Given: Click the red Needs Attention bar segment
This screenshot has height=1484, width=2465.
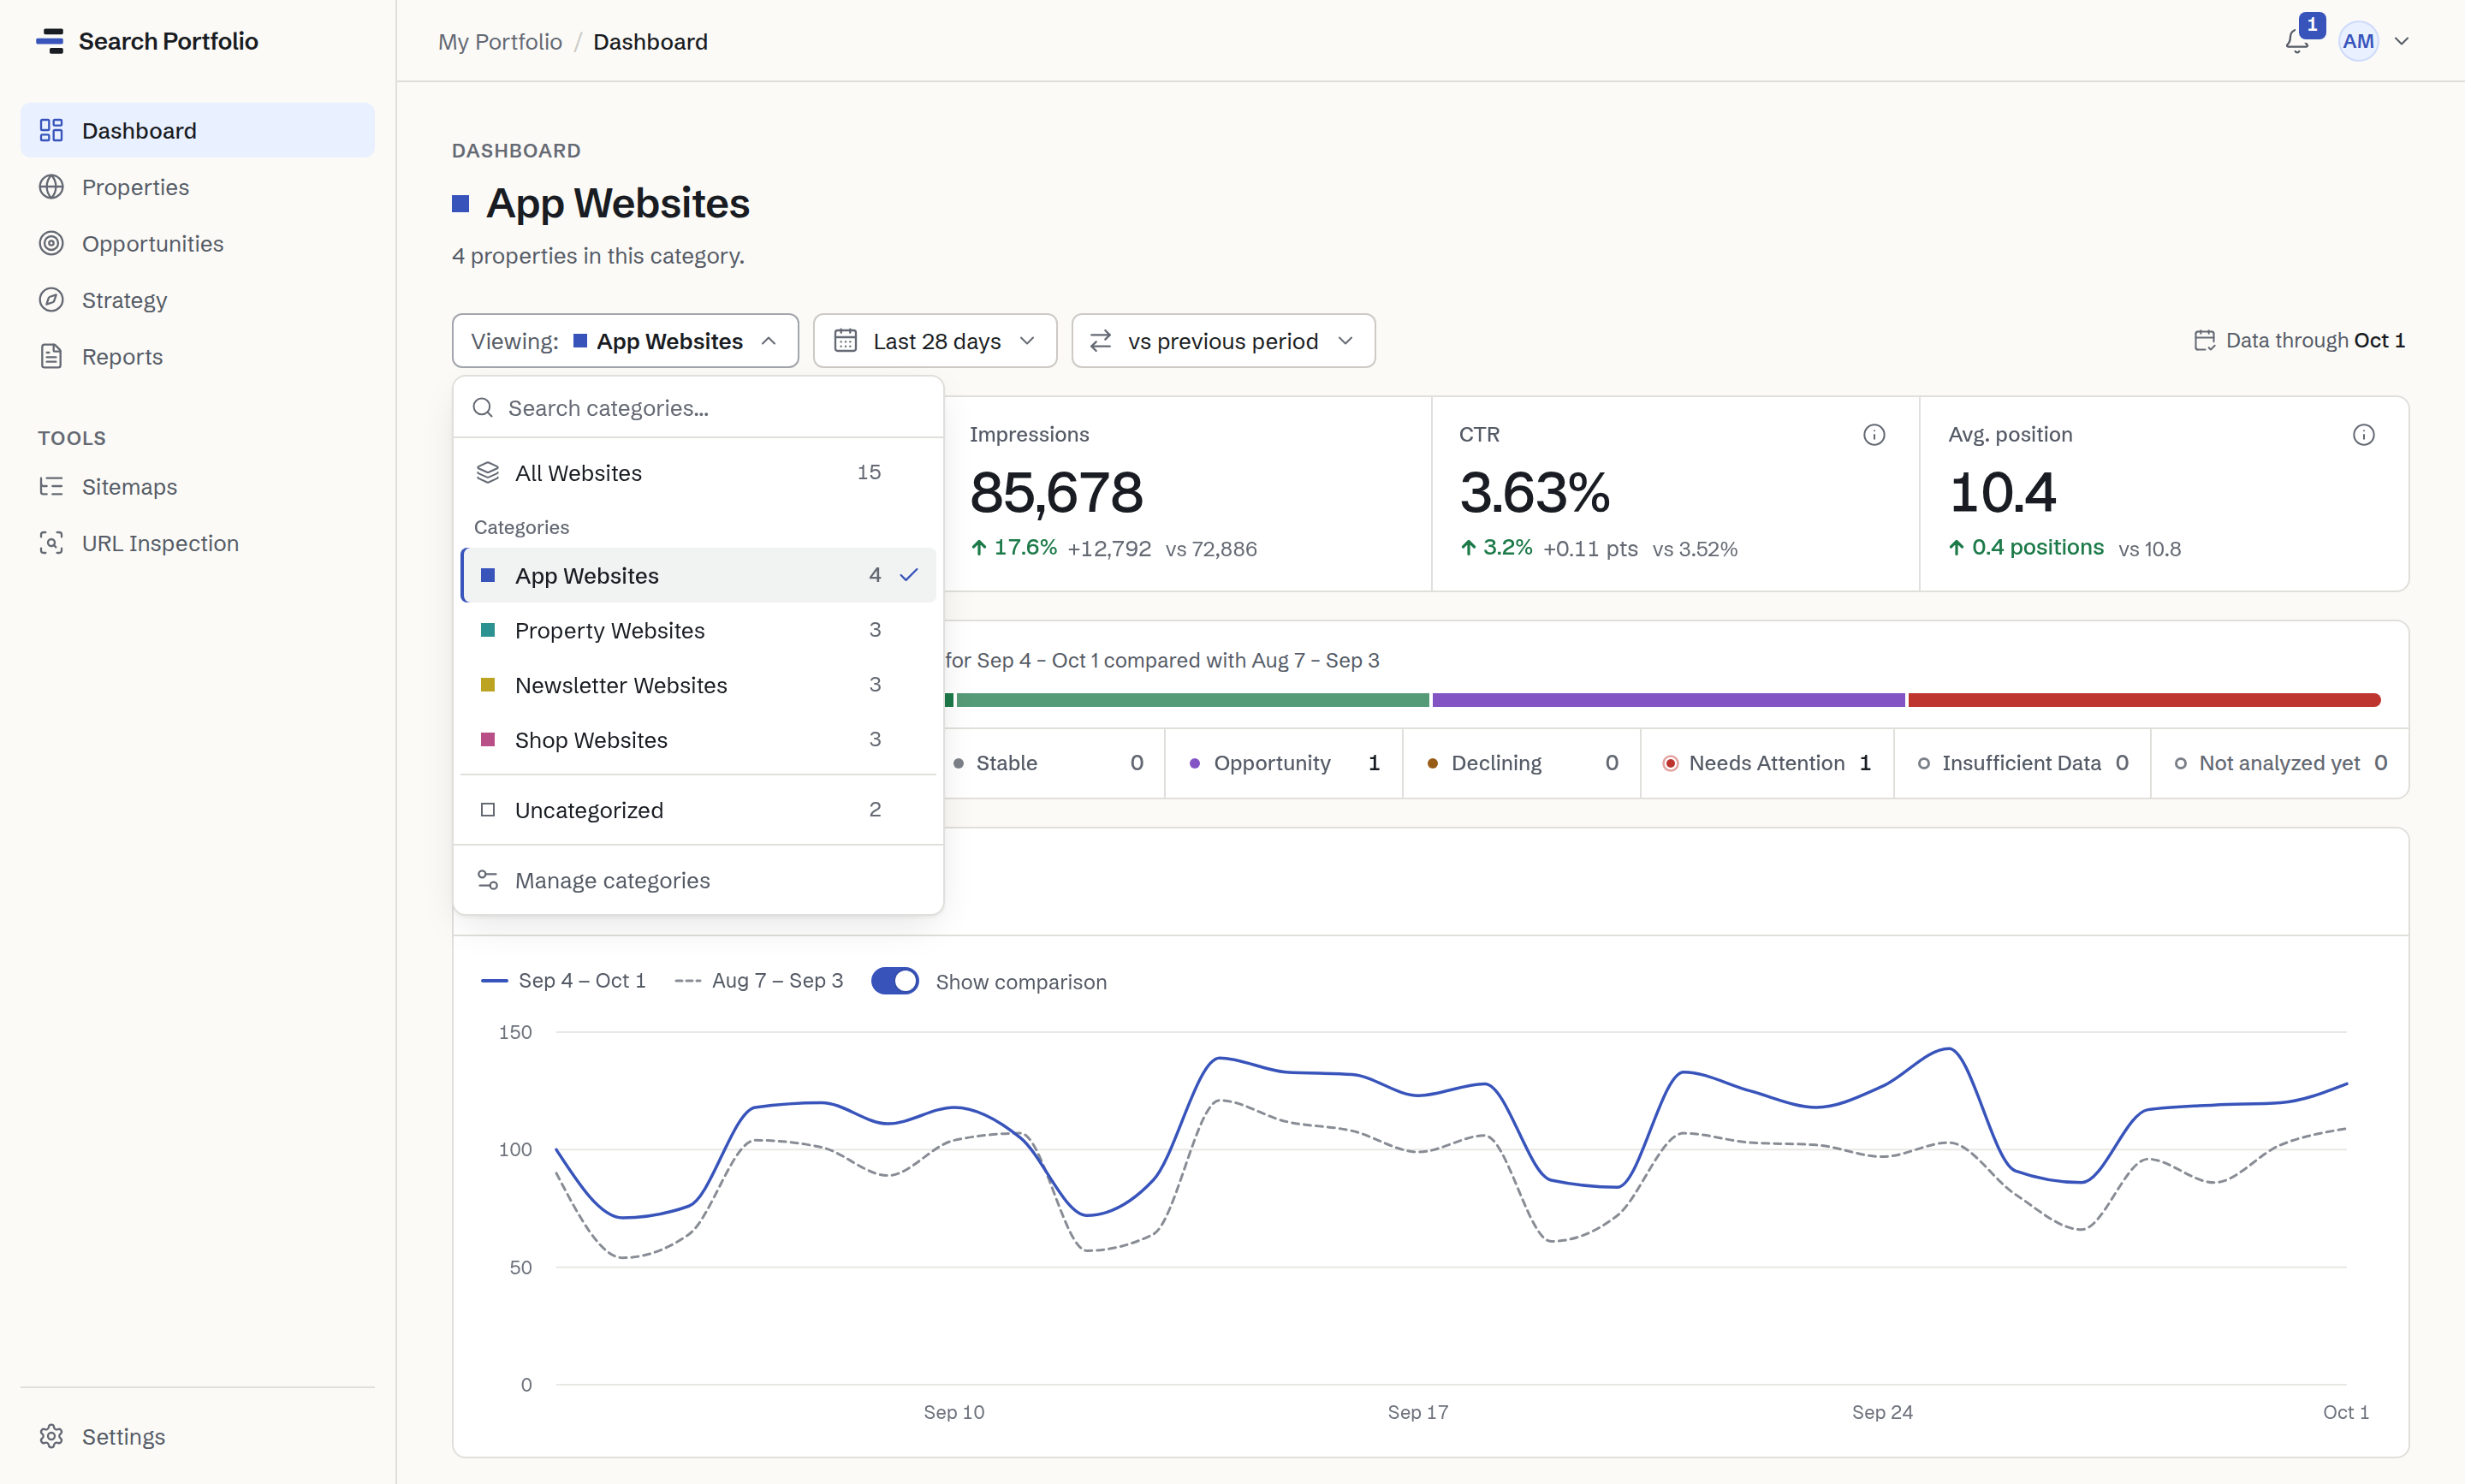Looking at the screenshot, I should [x=2144, y=700].
